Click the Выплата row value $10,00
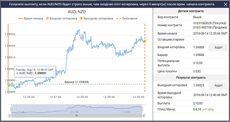The height and width of the screenshot is (122, 230). [198, 103]
